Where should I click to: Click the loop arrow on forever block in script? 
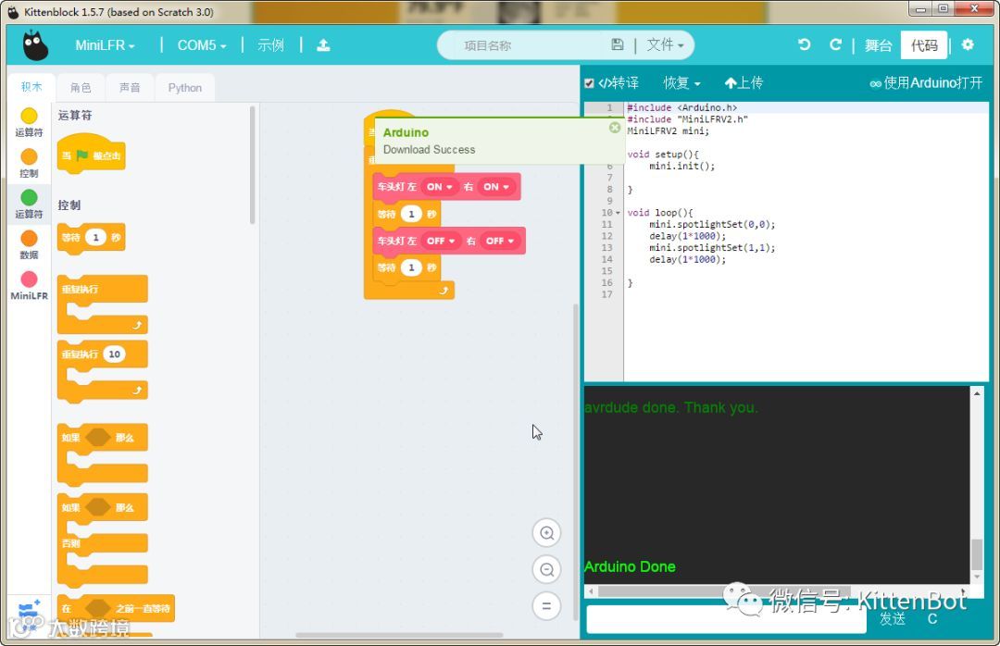(x=444, y=291)
